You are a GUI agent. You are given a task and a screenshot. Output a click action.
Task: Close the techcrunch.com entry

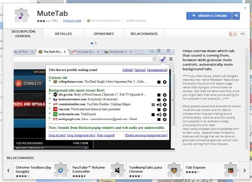pyautogui.click(x=165, y=114)
